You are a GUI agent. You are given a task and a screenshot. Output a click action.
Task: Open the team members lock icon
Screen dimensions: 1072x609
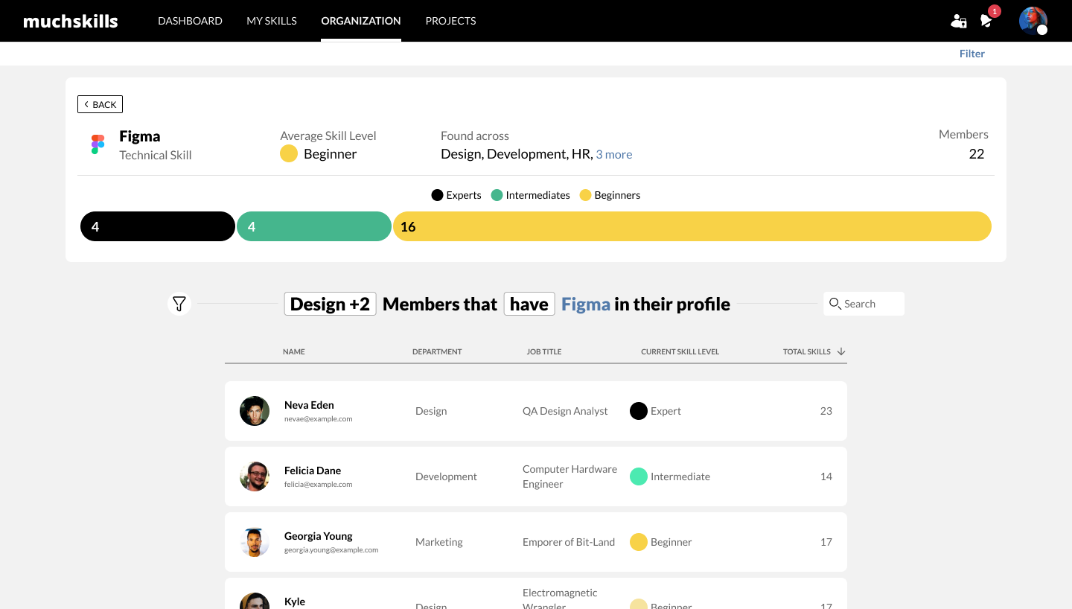pos(959,21)
